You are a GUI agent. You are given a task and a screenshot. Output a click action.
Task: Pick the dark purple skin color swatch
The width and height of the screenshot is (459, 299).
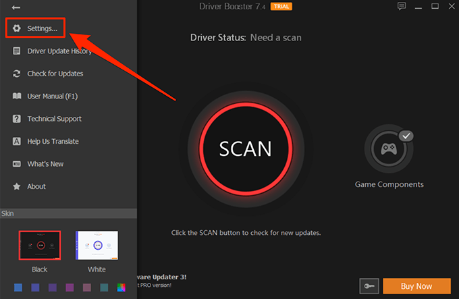coord(53,288)
